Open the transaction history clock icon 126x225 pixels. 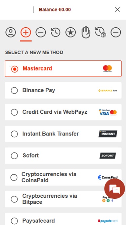[55, 32]
